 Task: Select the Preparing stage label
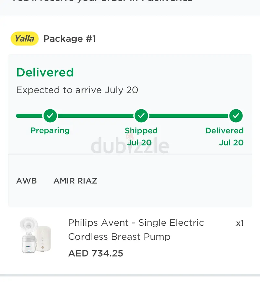[50, 130]
